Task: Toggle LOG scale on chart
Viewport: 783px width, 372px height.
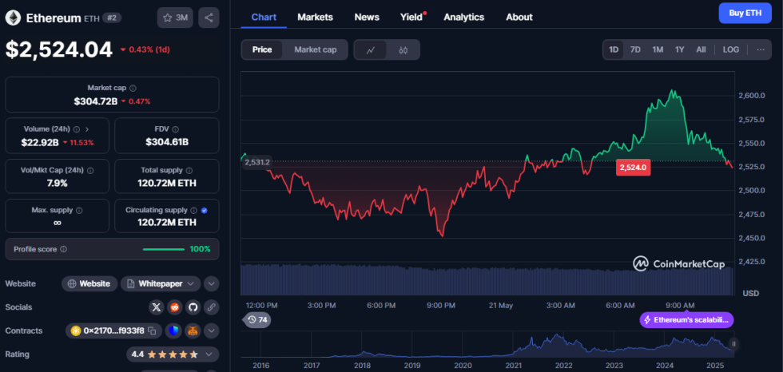Action: click(x=731, y=49)
